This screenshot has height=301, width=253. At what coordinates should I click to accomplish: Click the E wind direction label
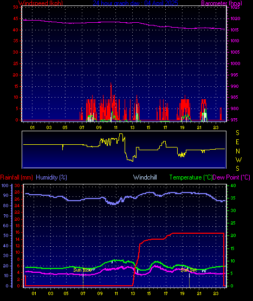[237, 142]
